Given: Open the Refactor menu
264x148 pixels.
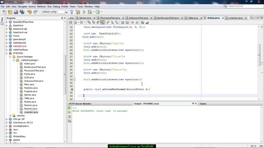Looking at the screenshot, I should (41, 7).
